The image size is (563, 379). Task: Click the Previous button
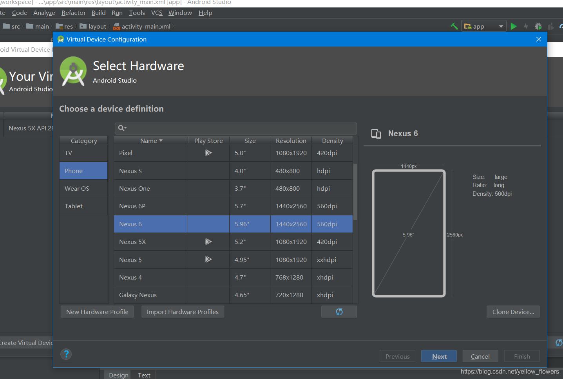pos(397,356)
